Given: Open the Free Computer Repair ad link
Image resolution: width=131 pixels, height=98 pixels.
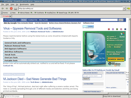Looking at the screenshot, I should click(x=25, y=23).
